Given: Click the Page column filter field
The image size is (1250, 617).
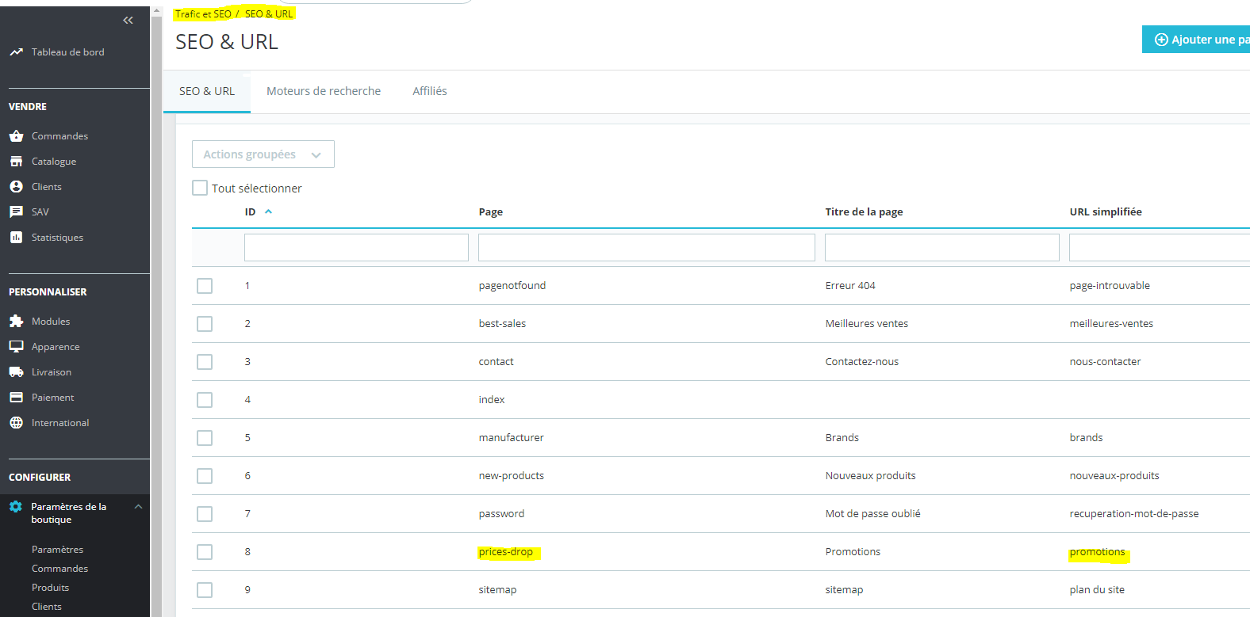Looking at the screenshot, I should pos(646,247).
